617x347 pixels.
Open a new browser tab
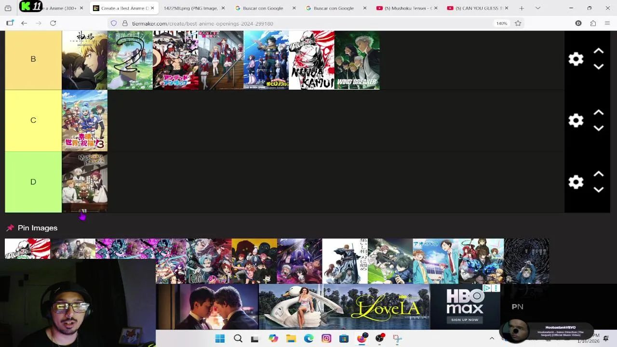click(x=522, y=8)
